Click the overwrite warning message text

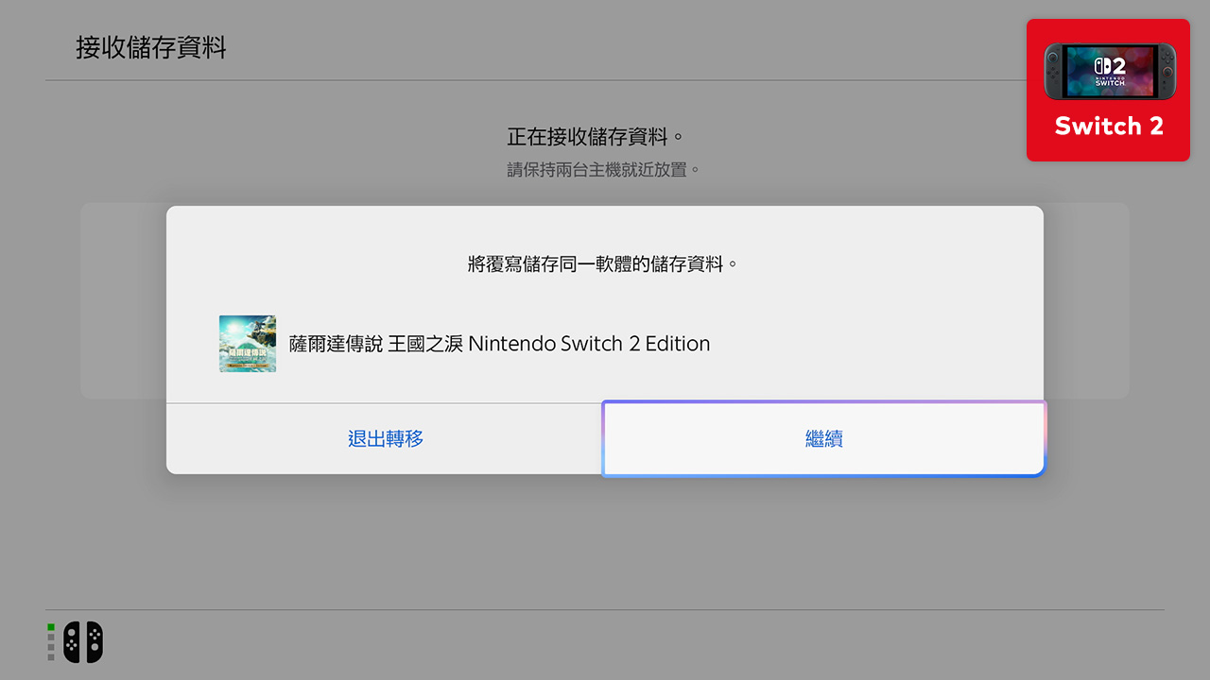(604, 263)
